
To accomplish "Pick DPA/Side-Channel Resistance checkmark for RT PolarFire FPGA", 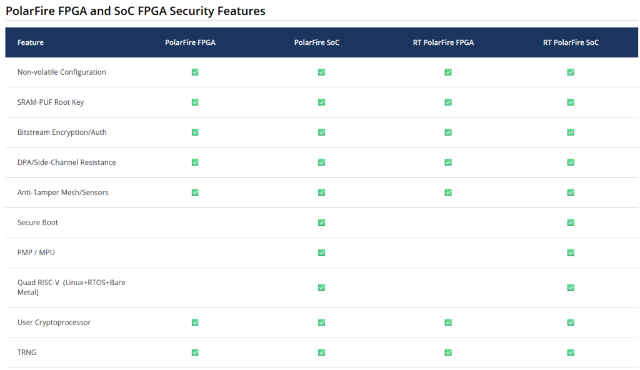I will 448,163.
